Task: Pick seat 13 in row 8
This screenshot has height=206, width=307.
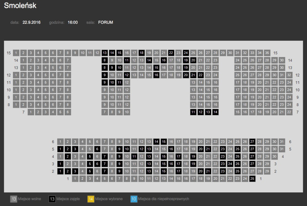Action: (x=193, y=105)
